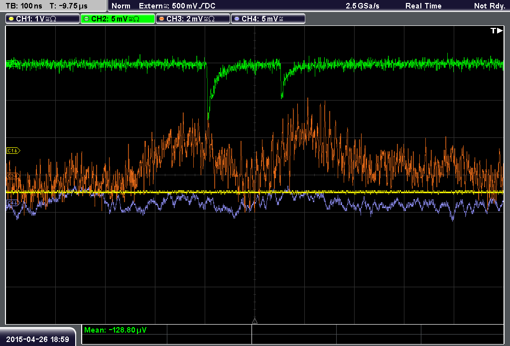Select the CH3: 2 mV channel button
The image size is (510, 346).
[193, 19]
